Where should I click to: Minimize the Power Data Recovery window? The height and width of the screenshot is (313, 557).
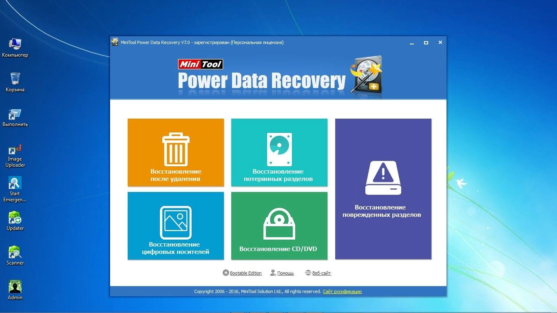click(x=412, y=42)
